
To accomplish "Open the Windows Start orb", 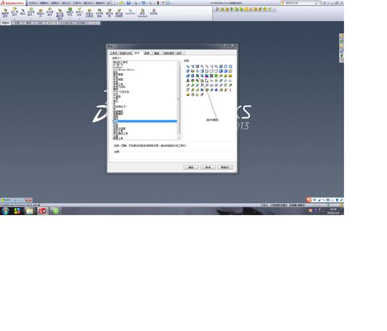I will pos(5,211).
